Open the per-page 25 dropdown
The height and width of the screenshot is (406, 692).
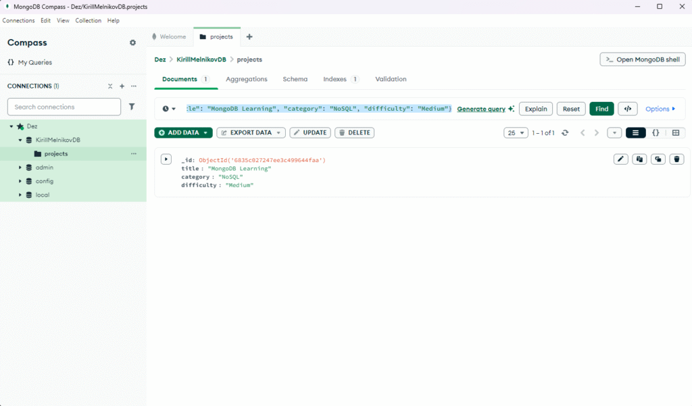tap(516, 133)
